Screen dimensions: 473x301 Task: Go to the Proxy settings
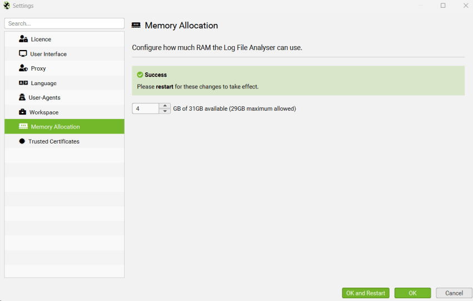[64, 68]
